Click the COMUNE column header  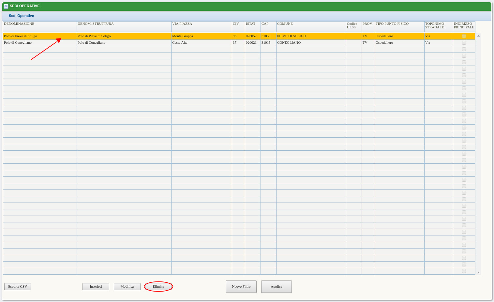tap(285, 24)
